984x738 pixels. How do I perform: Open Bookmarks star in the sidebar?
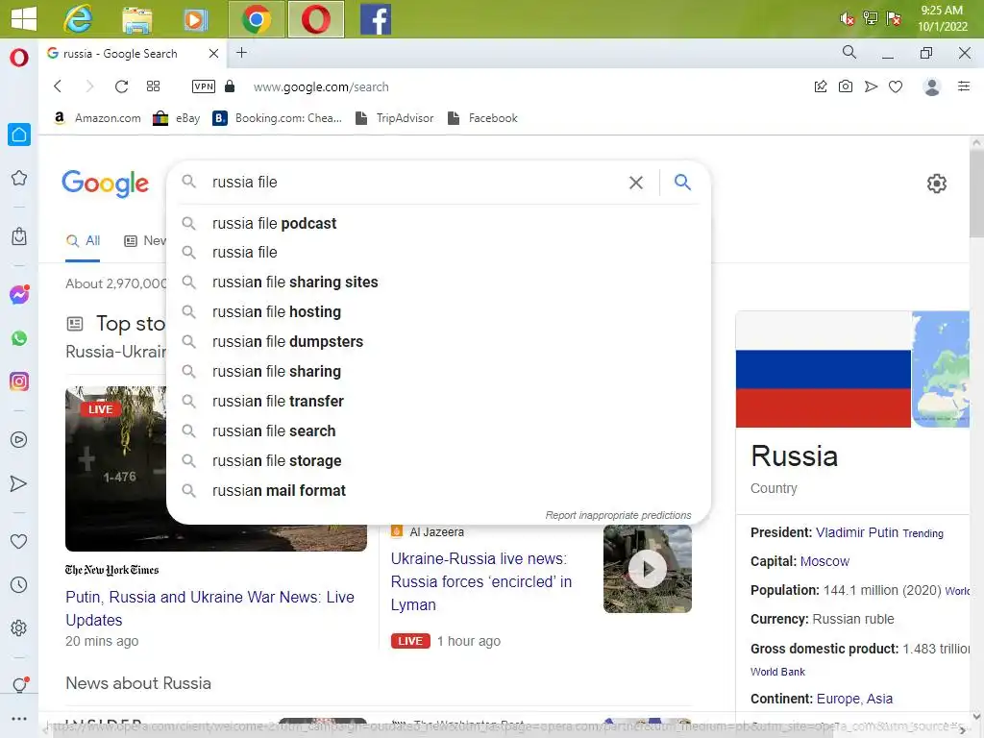[x=19, y=178]
